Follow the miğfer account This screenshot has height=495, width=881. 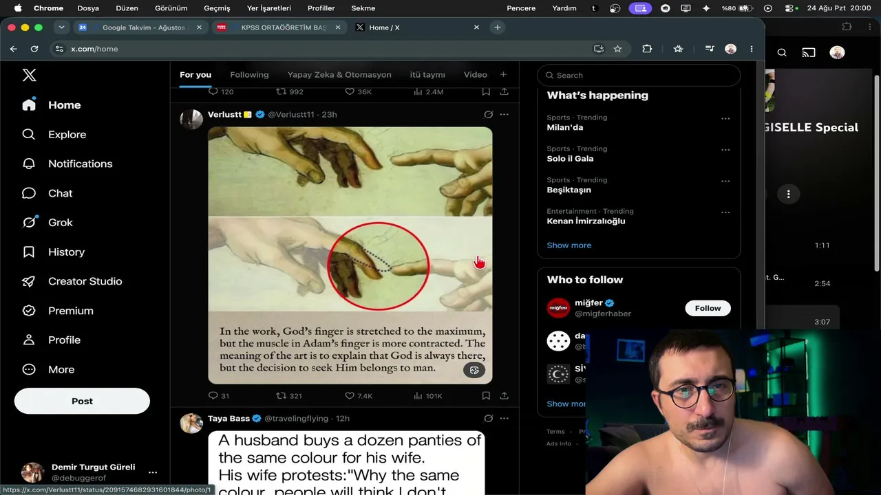[x=708, y=308]
